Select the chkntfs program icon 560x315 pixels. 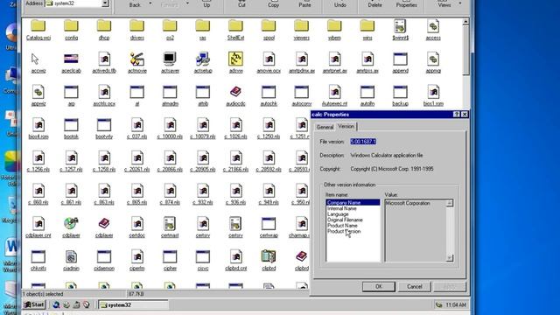click(x=38, y=256)
